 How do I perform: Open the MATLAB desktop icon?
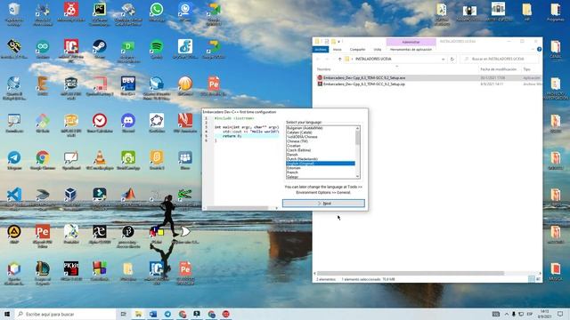[x=128, y=198]
